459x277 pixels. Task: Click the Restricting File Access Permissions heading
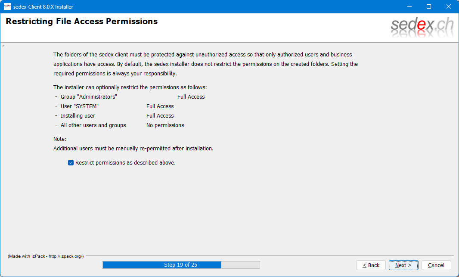tap(82, 22)
